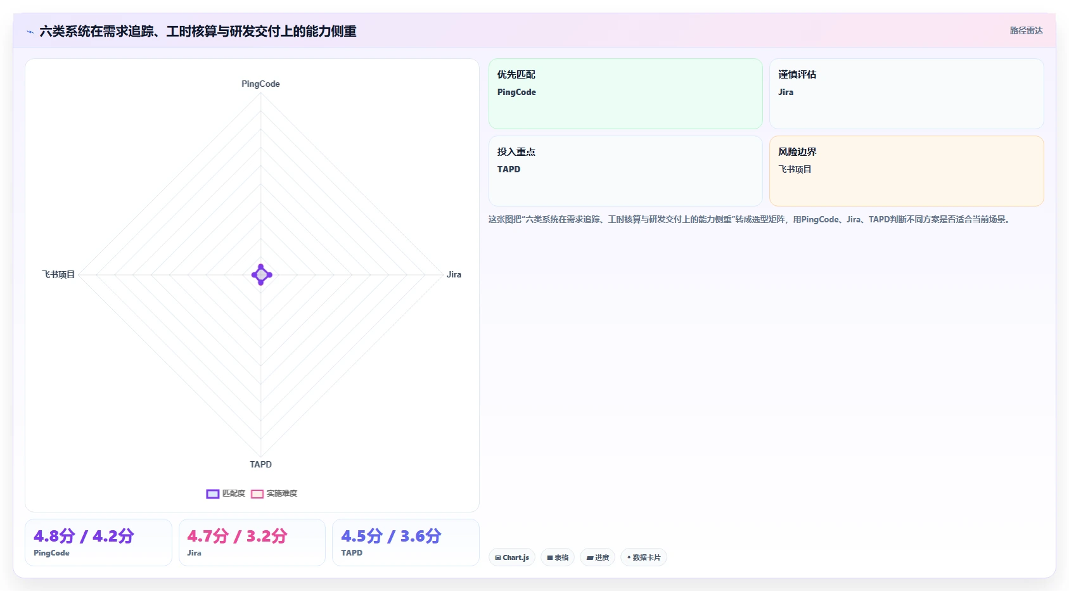The height and width of the screenshot is (591, 1069).
Task: Click the 进度 chip
Action: coord(598,557)
